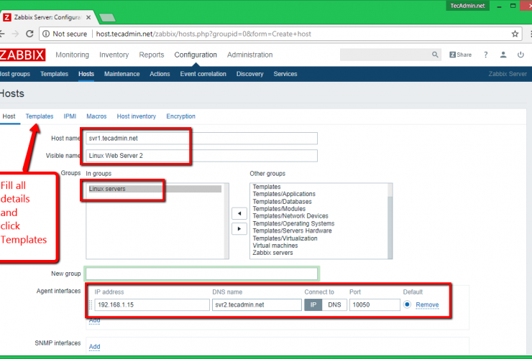Set Connect to option to IP

pos(313,304)
